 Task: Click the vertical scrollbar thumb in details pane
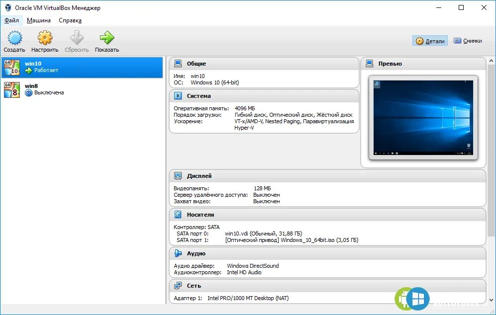pyautogui.click(x=491, y=151)
